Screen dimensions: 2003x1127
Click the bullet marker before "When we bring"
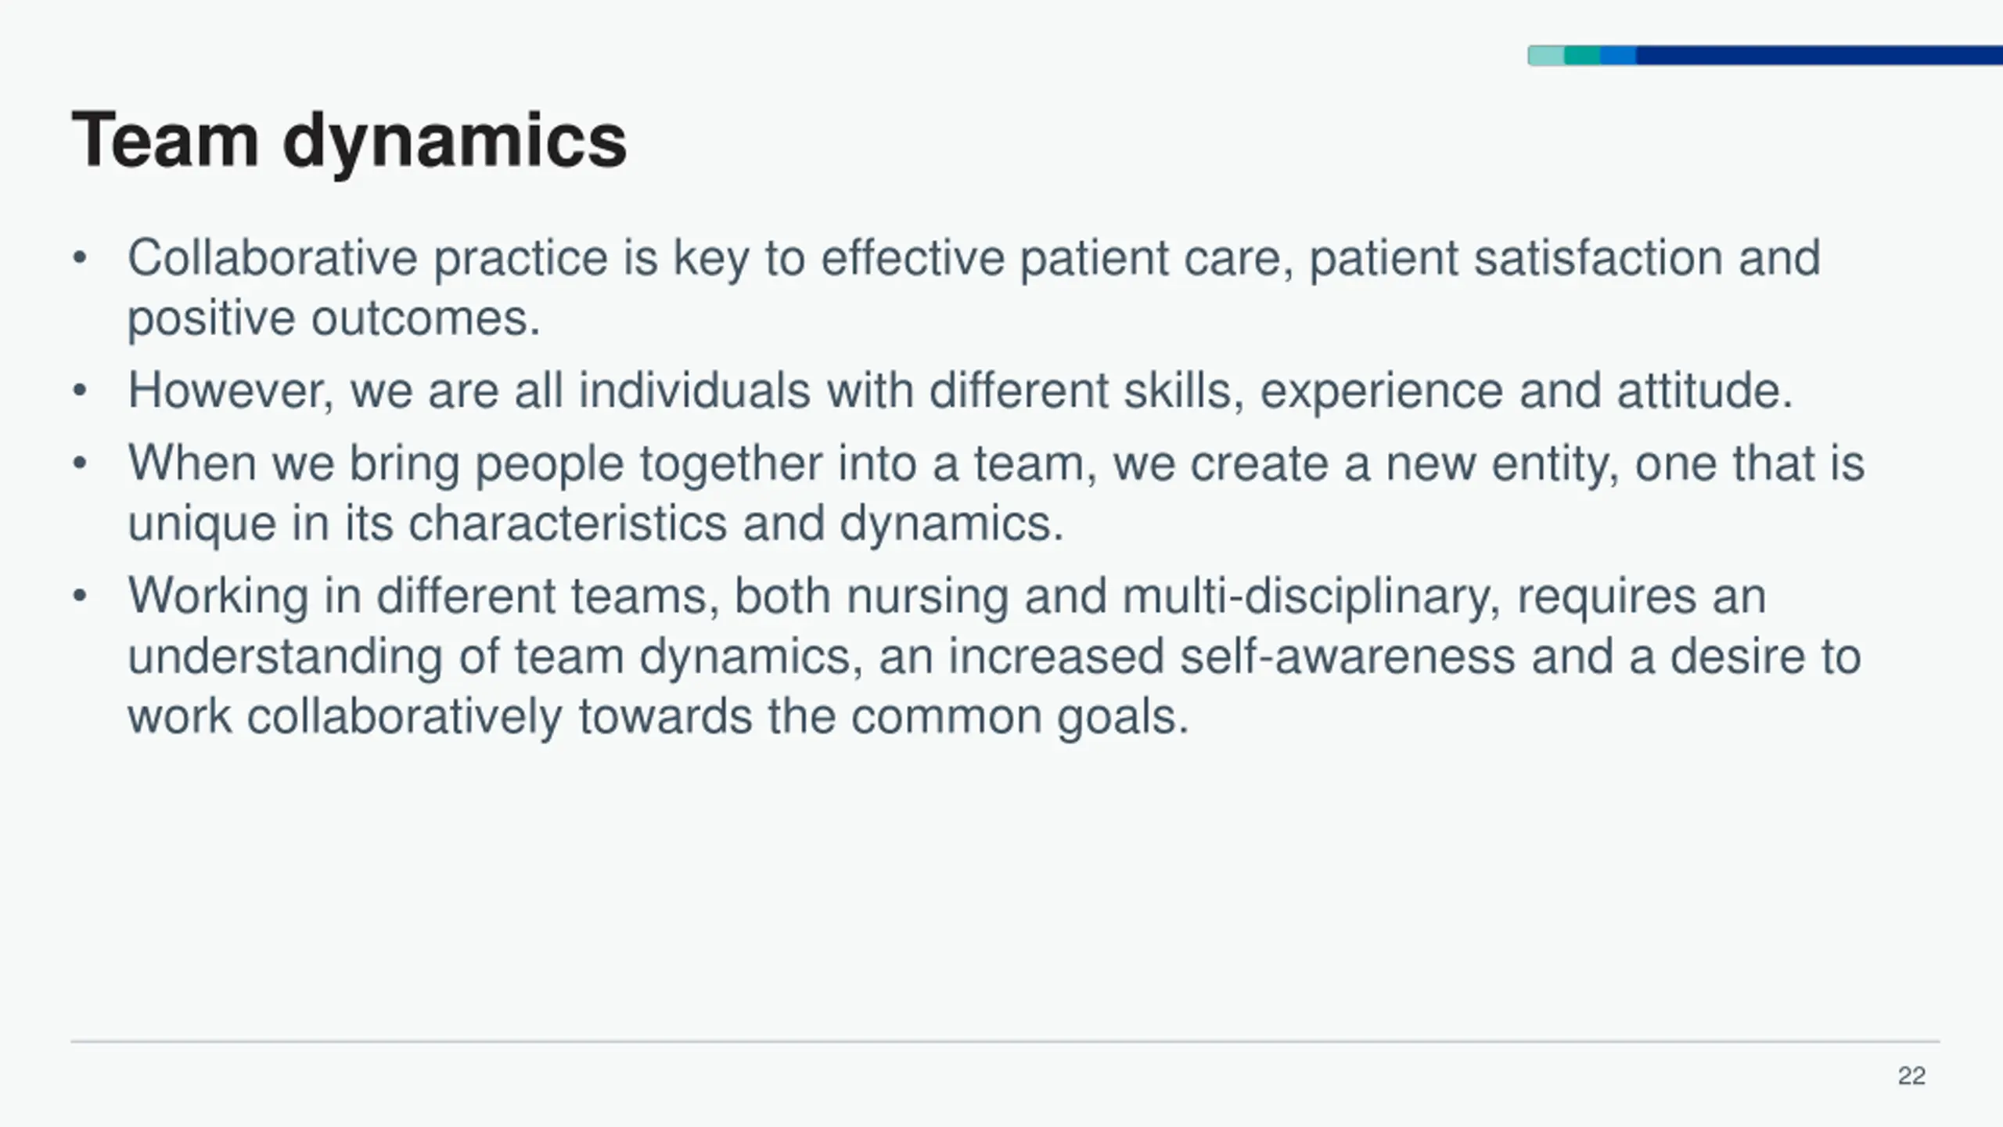[x=79, y=463]
